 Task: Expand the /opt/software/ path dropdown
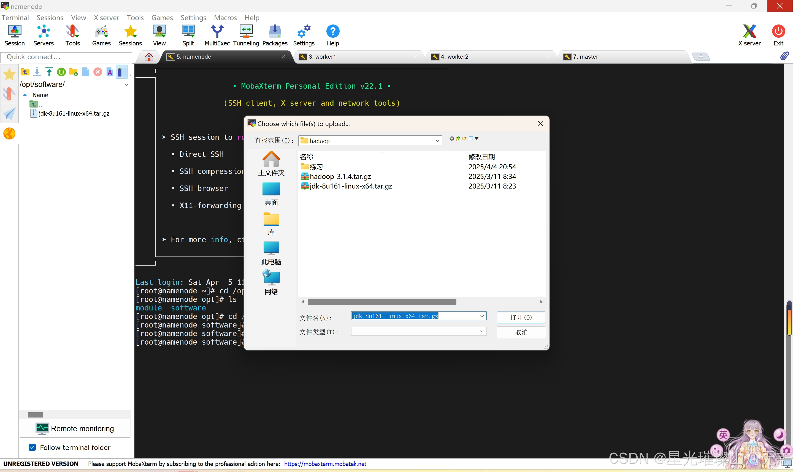tap(126, 84)
